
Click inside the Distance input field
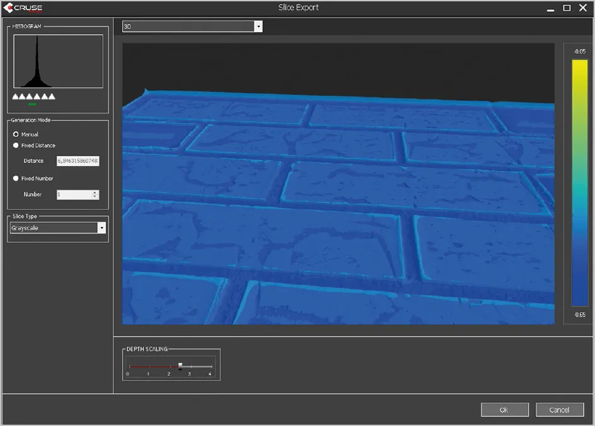(77, 161)
